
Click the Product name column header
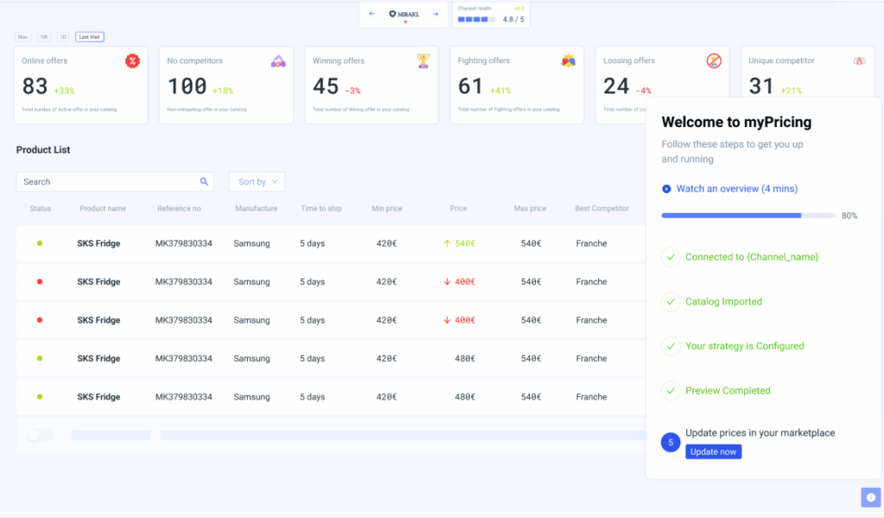pyautogui.click(x=103, y=209)
